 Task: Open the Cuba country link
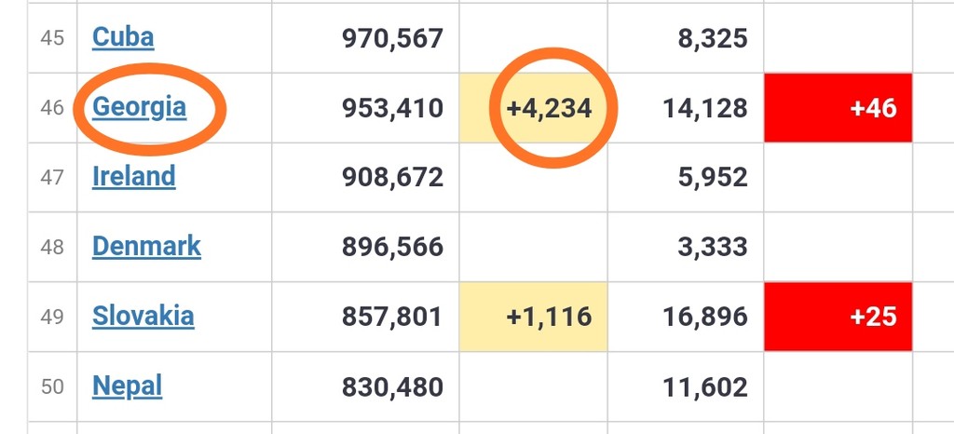pos(123,37)
